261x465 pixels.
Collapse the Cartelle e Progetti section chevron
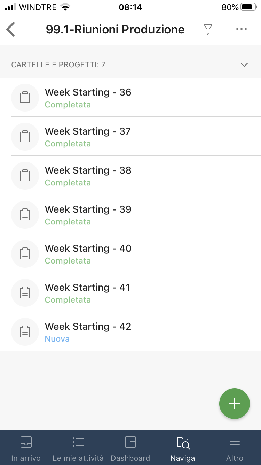point(244,65)
